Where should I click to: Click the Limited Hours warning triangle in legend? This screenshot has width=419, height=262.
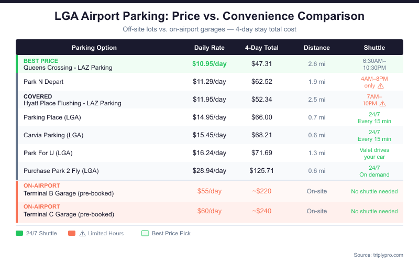[x=82, y=233]
